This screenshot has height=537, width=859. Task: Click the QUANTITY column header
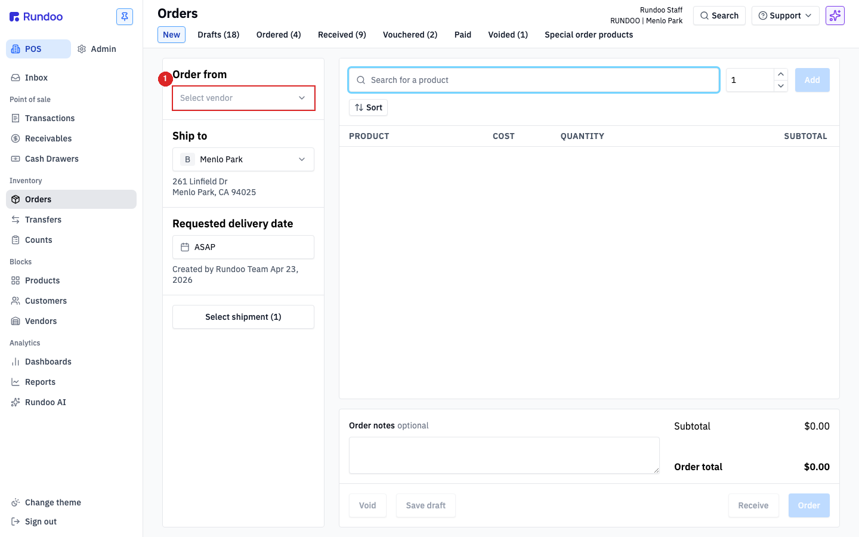tap(582, 136)
